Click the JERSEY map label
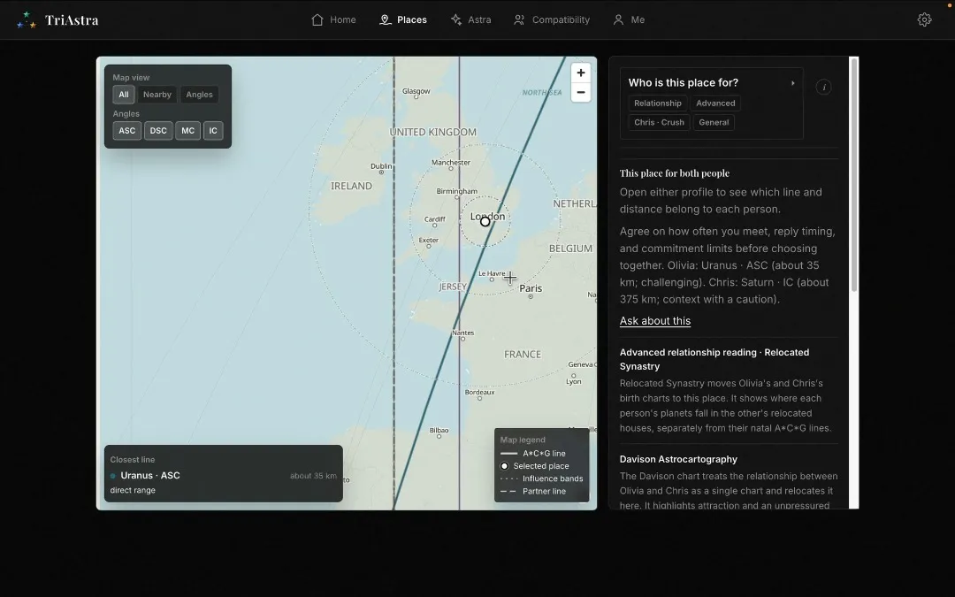Screen dimensions: 955x597 pos(453,287)
